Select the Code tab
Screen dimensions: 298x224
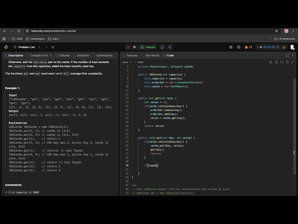(x=169, y=56)
